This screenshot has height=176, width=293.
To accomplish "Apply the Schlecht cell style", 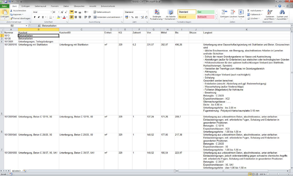I will point(205,17).
